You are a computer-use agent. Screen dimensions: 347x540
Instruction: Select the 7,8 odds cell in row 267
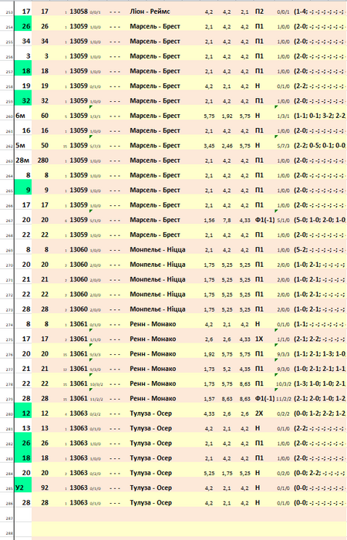(x=227, y=220)
